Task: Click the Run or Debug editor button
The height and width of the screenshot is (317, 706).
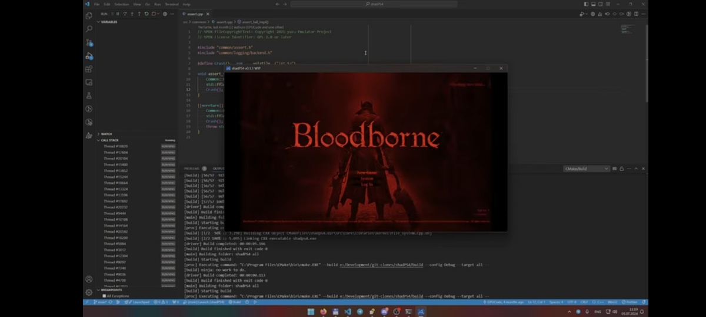Action: point(582,14)
